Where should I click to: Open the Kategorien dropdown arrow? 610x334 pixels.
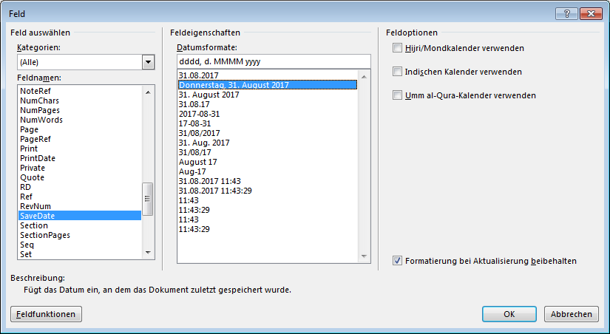(148, 62)
